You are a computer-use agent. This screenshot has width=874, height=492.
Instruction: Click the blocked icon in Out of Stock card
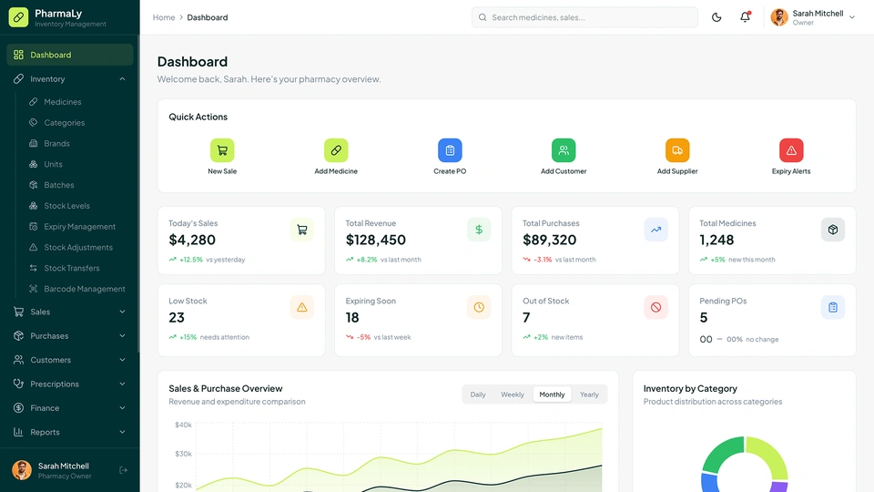click(656, 307)
